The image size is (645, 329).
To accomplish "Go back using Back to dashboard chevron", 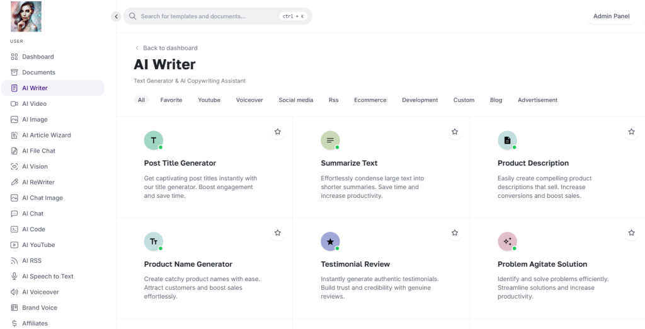I will (137, 48).
